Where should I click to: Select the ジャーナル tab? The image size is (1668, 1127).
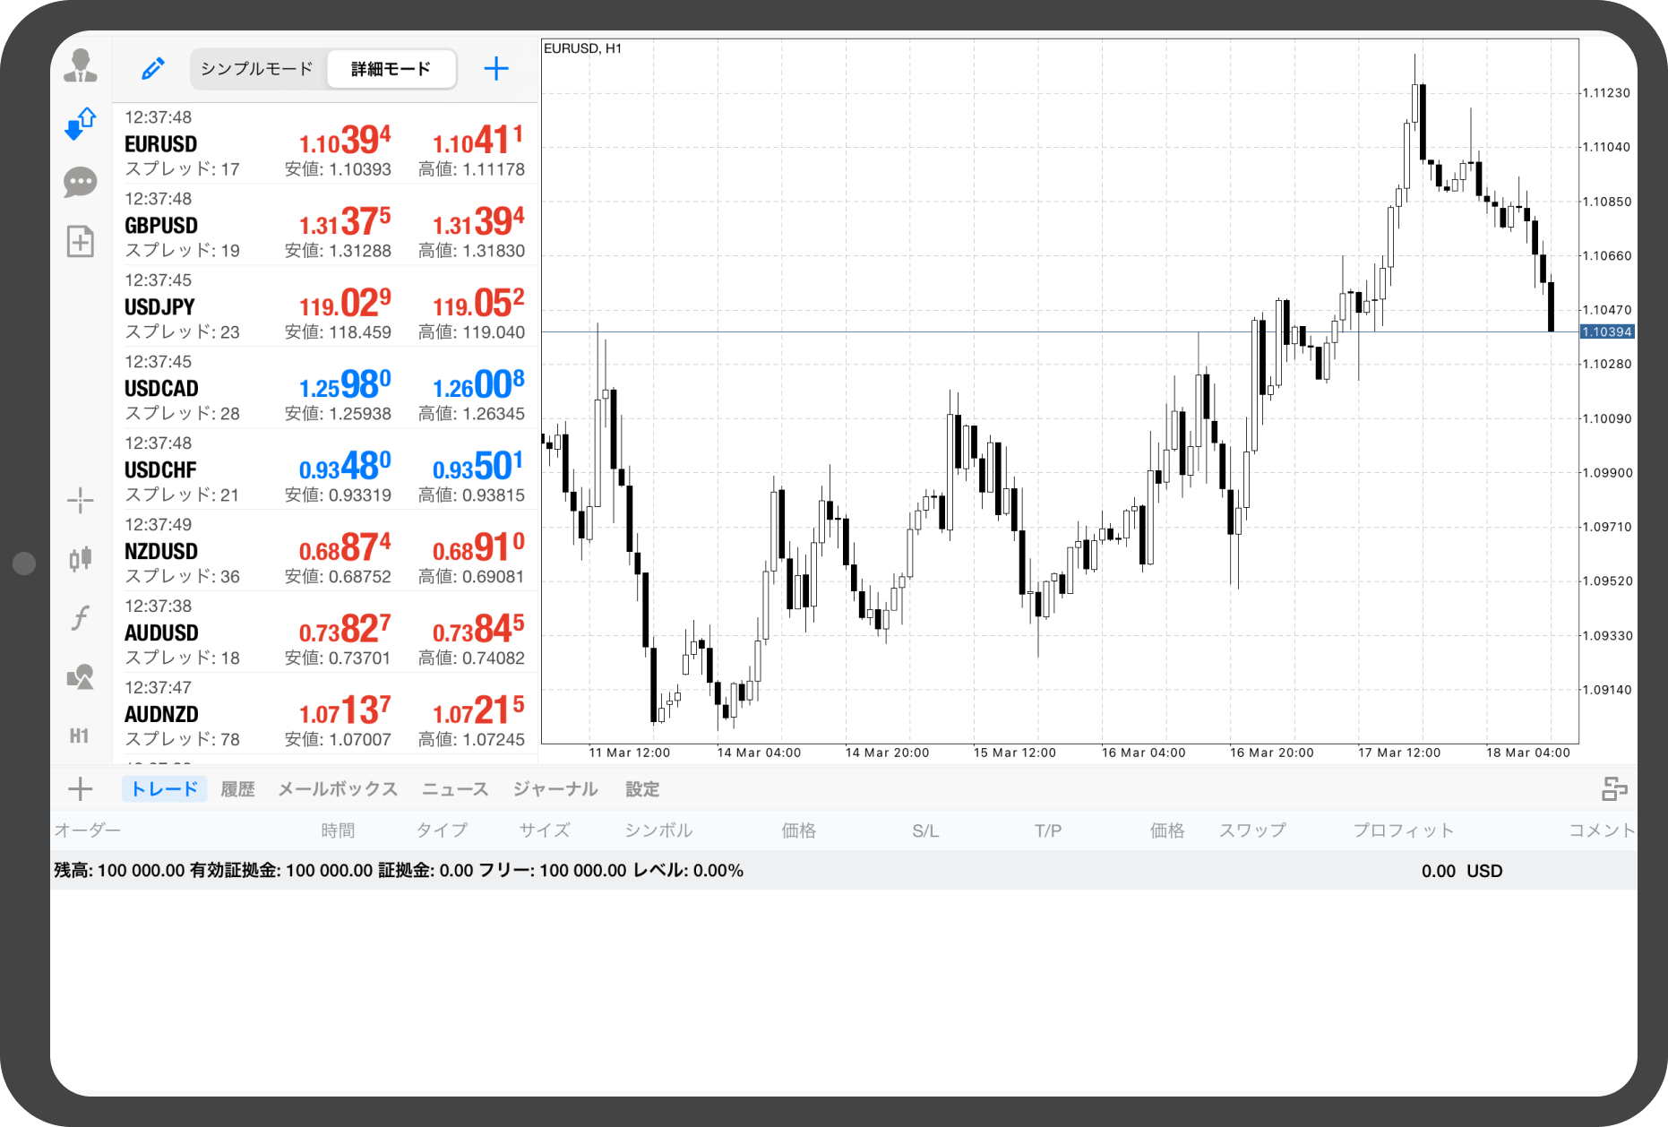click(555, 789)
